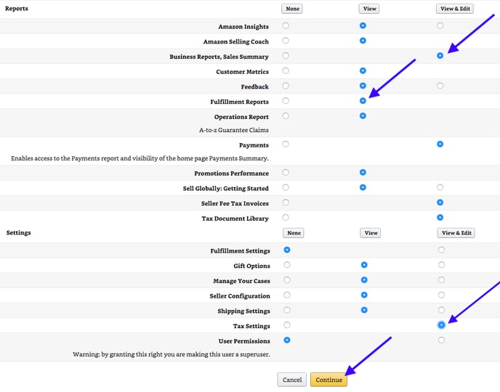Set Feedback to None
The image size is (500, 392).
(286, 86)
